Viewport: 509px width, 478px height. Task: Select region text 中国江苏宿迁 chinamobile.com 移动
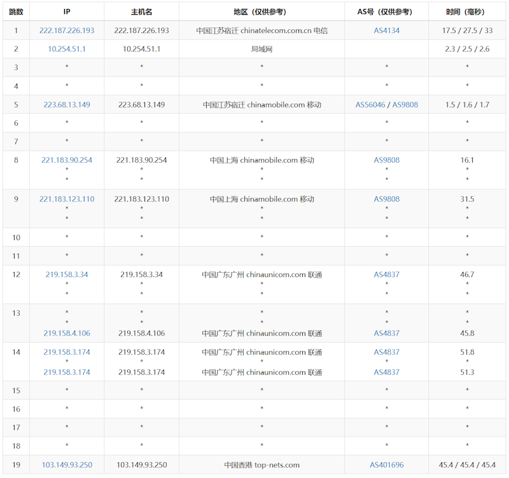coord(261,105)
